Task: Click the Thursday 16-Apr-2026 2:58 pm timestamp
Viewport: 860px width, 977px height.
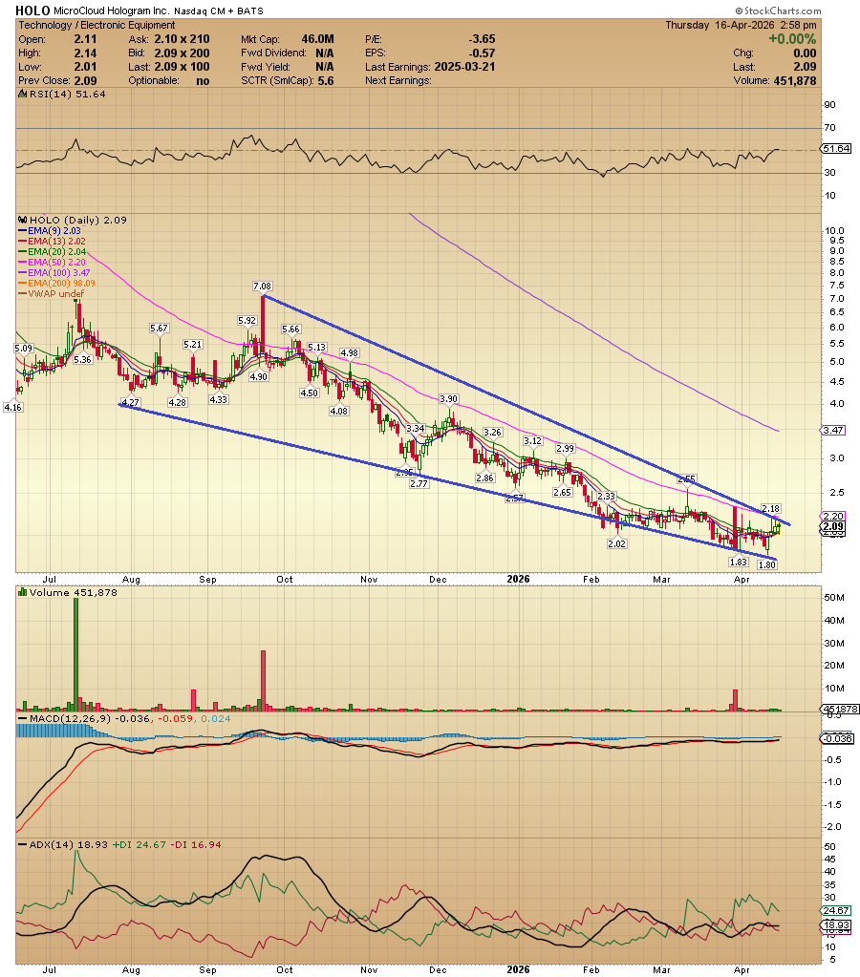Action: [741, 25]
